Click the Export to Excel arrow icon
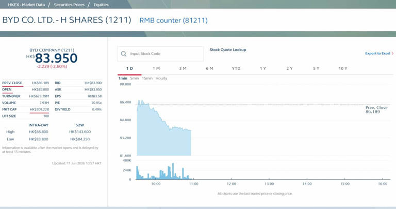 click(392, 53)
